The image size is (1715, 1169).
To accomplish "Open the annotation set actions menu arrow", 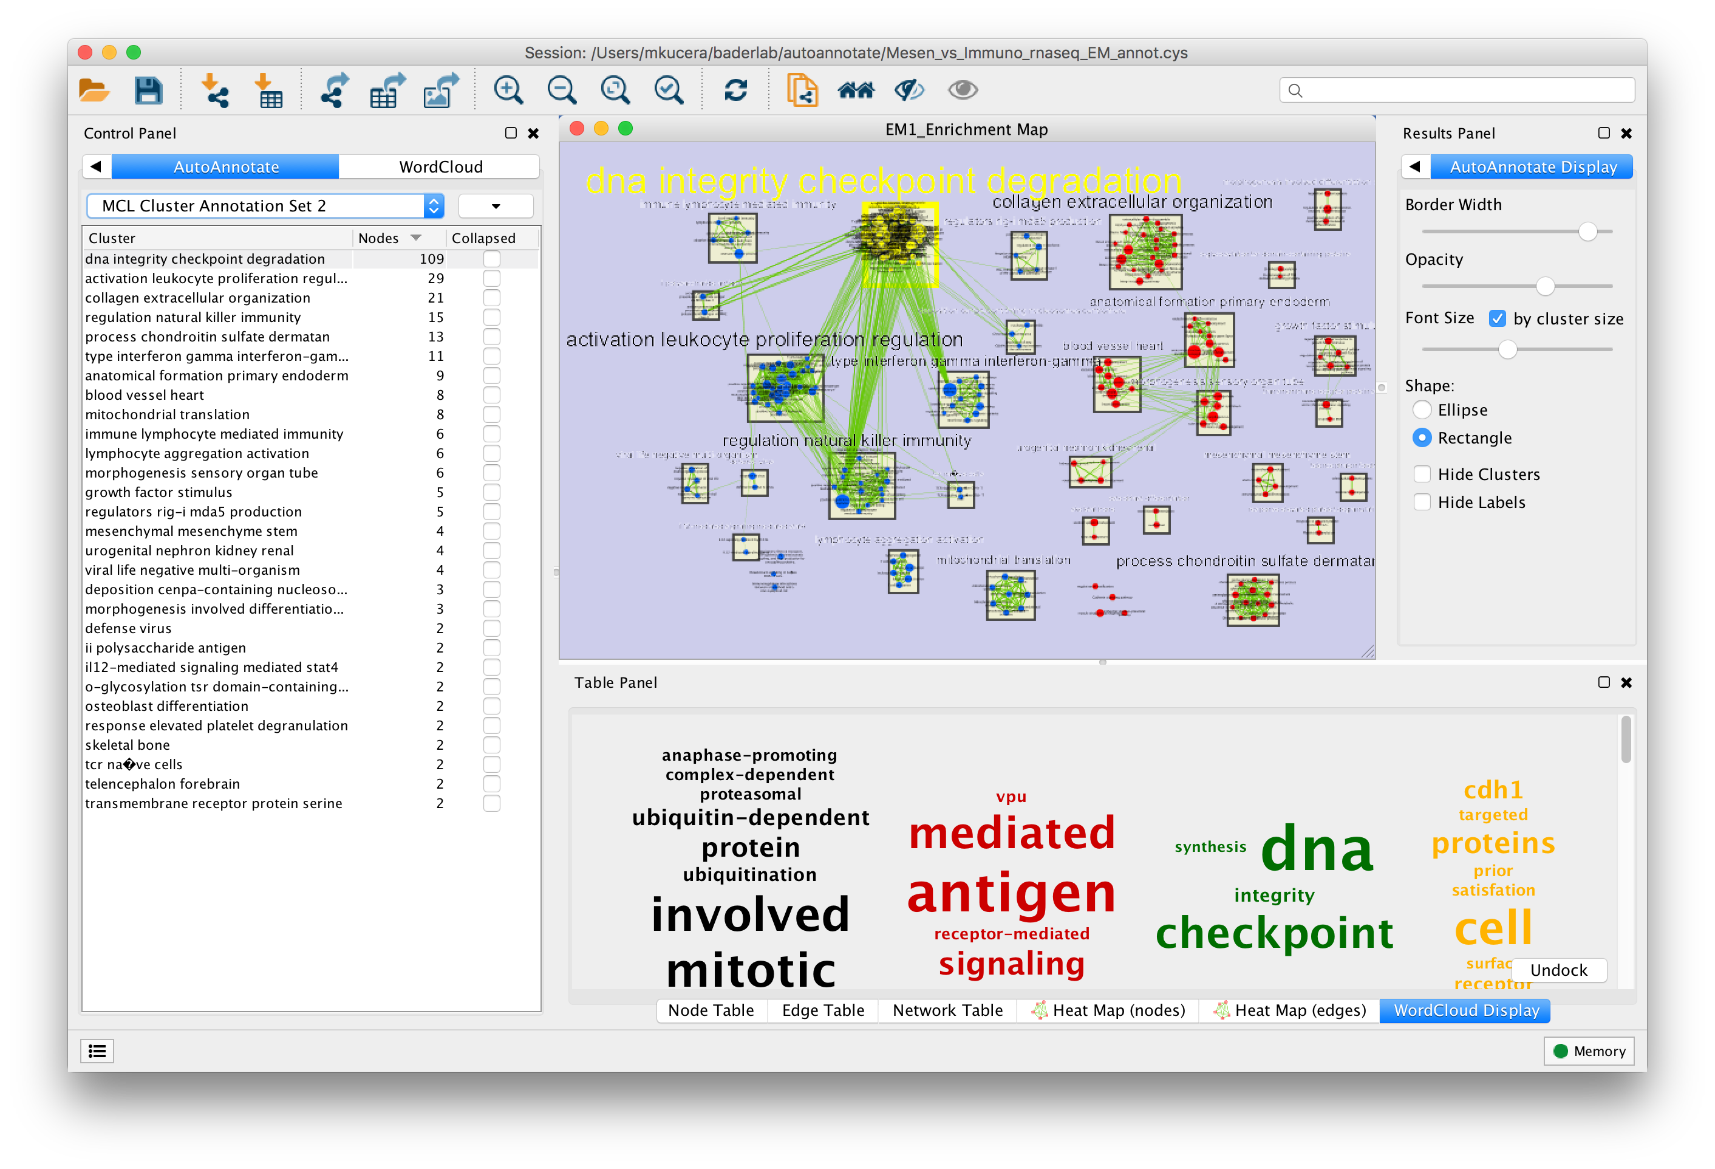I will click(495, 206).
